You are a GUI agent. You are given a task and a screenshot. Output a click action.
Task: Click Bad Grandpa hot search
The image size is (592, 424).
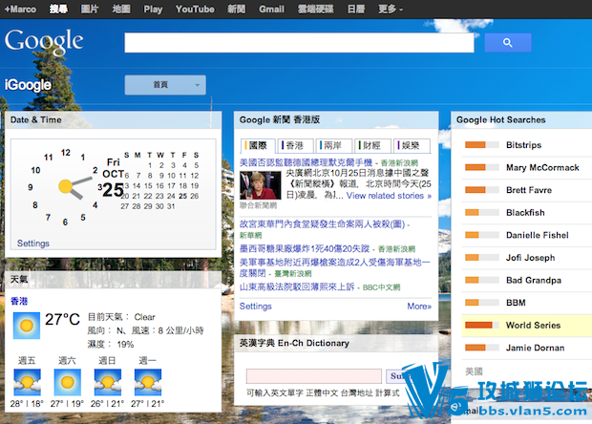coord(534,280)
